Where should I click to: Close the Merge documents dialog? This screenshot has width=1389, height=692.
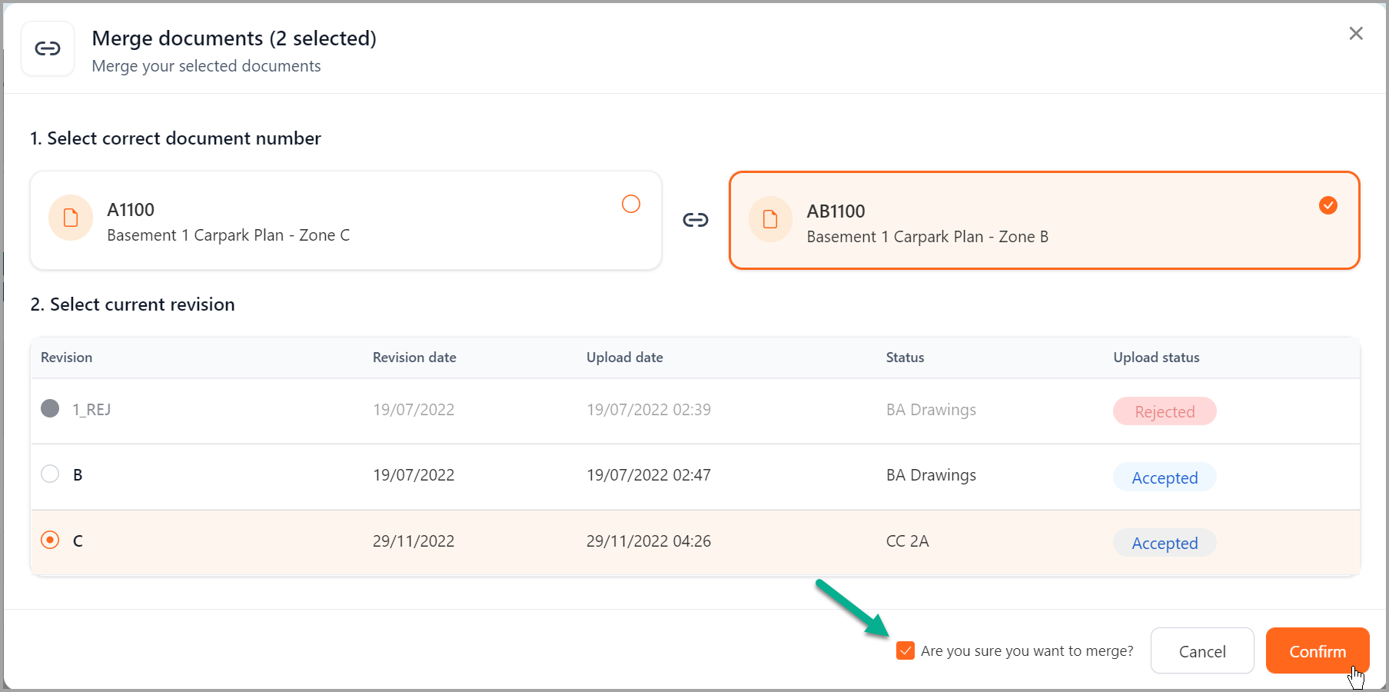[1355, 34]
